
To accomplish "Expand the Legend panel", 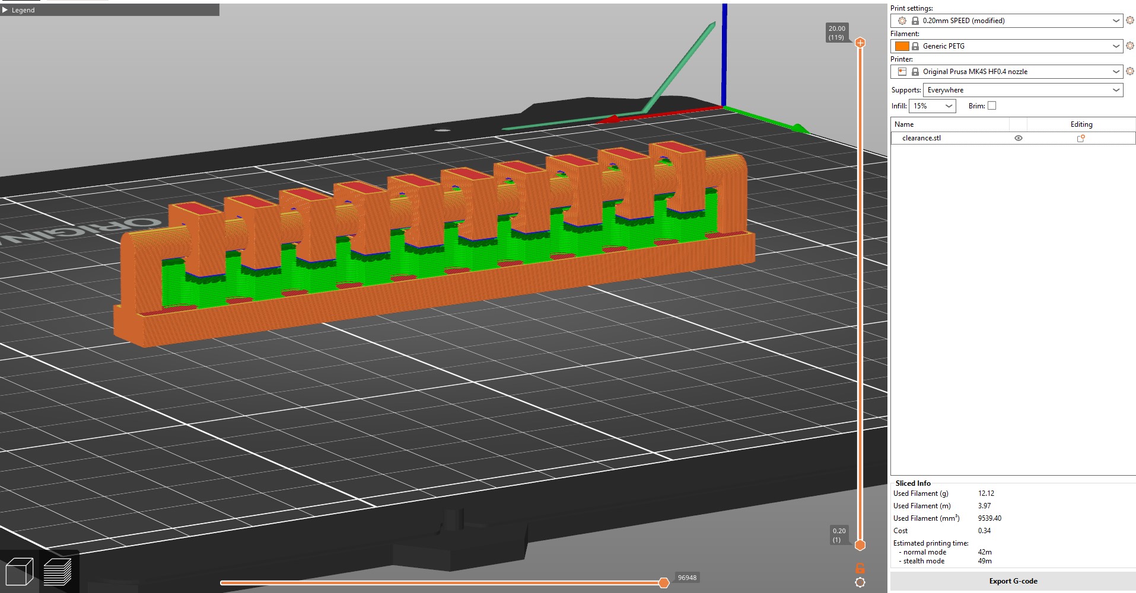I will [x=6, y=10].
